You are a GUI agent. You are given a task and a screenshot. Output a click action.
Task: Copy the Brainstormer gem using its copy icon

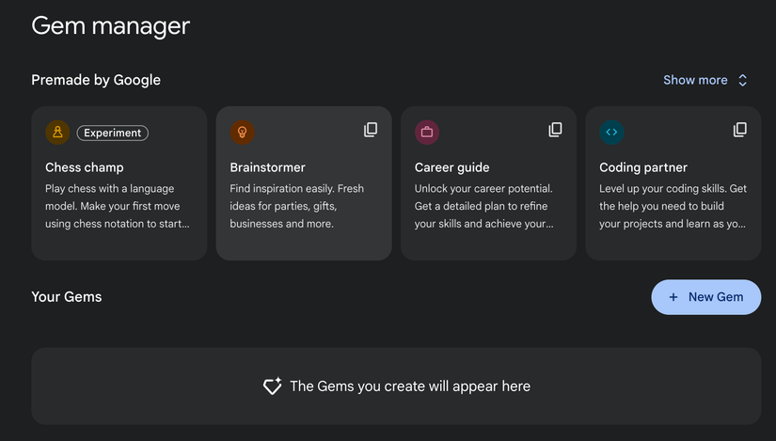pos(371,130)
